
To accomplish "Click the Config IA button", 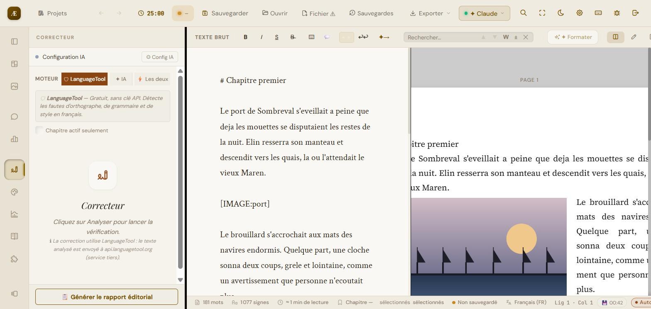I will point(160,57).
